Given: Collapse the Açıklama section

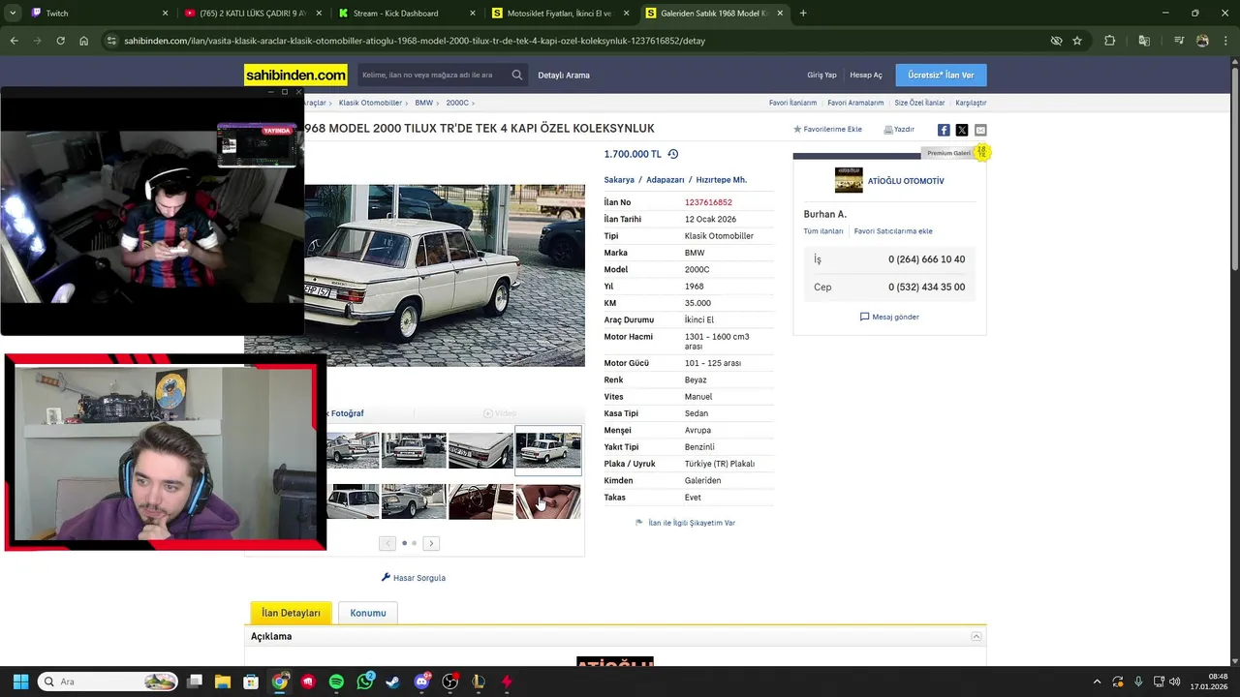Looking at the screenshot, I should tap(976, 636).
